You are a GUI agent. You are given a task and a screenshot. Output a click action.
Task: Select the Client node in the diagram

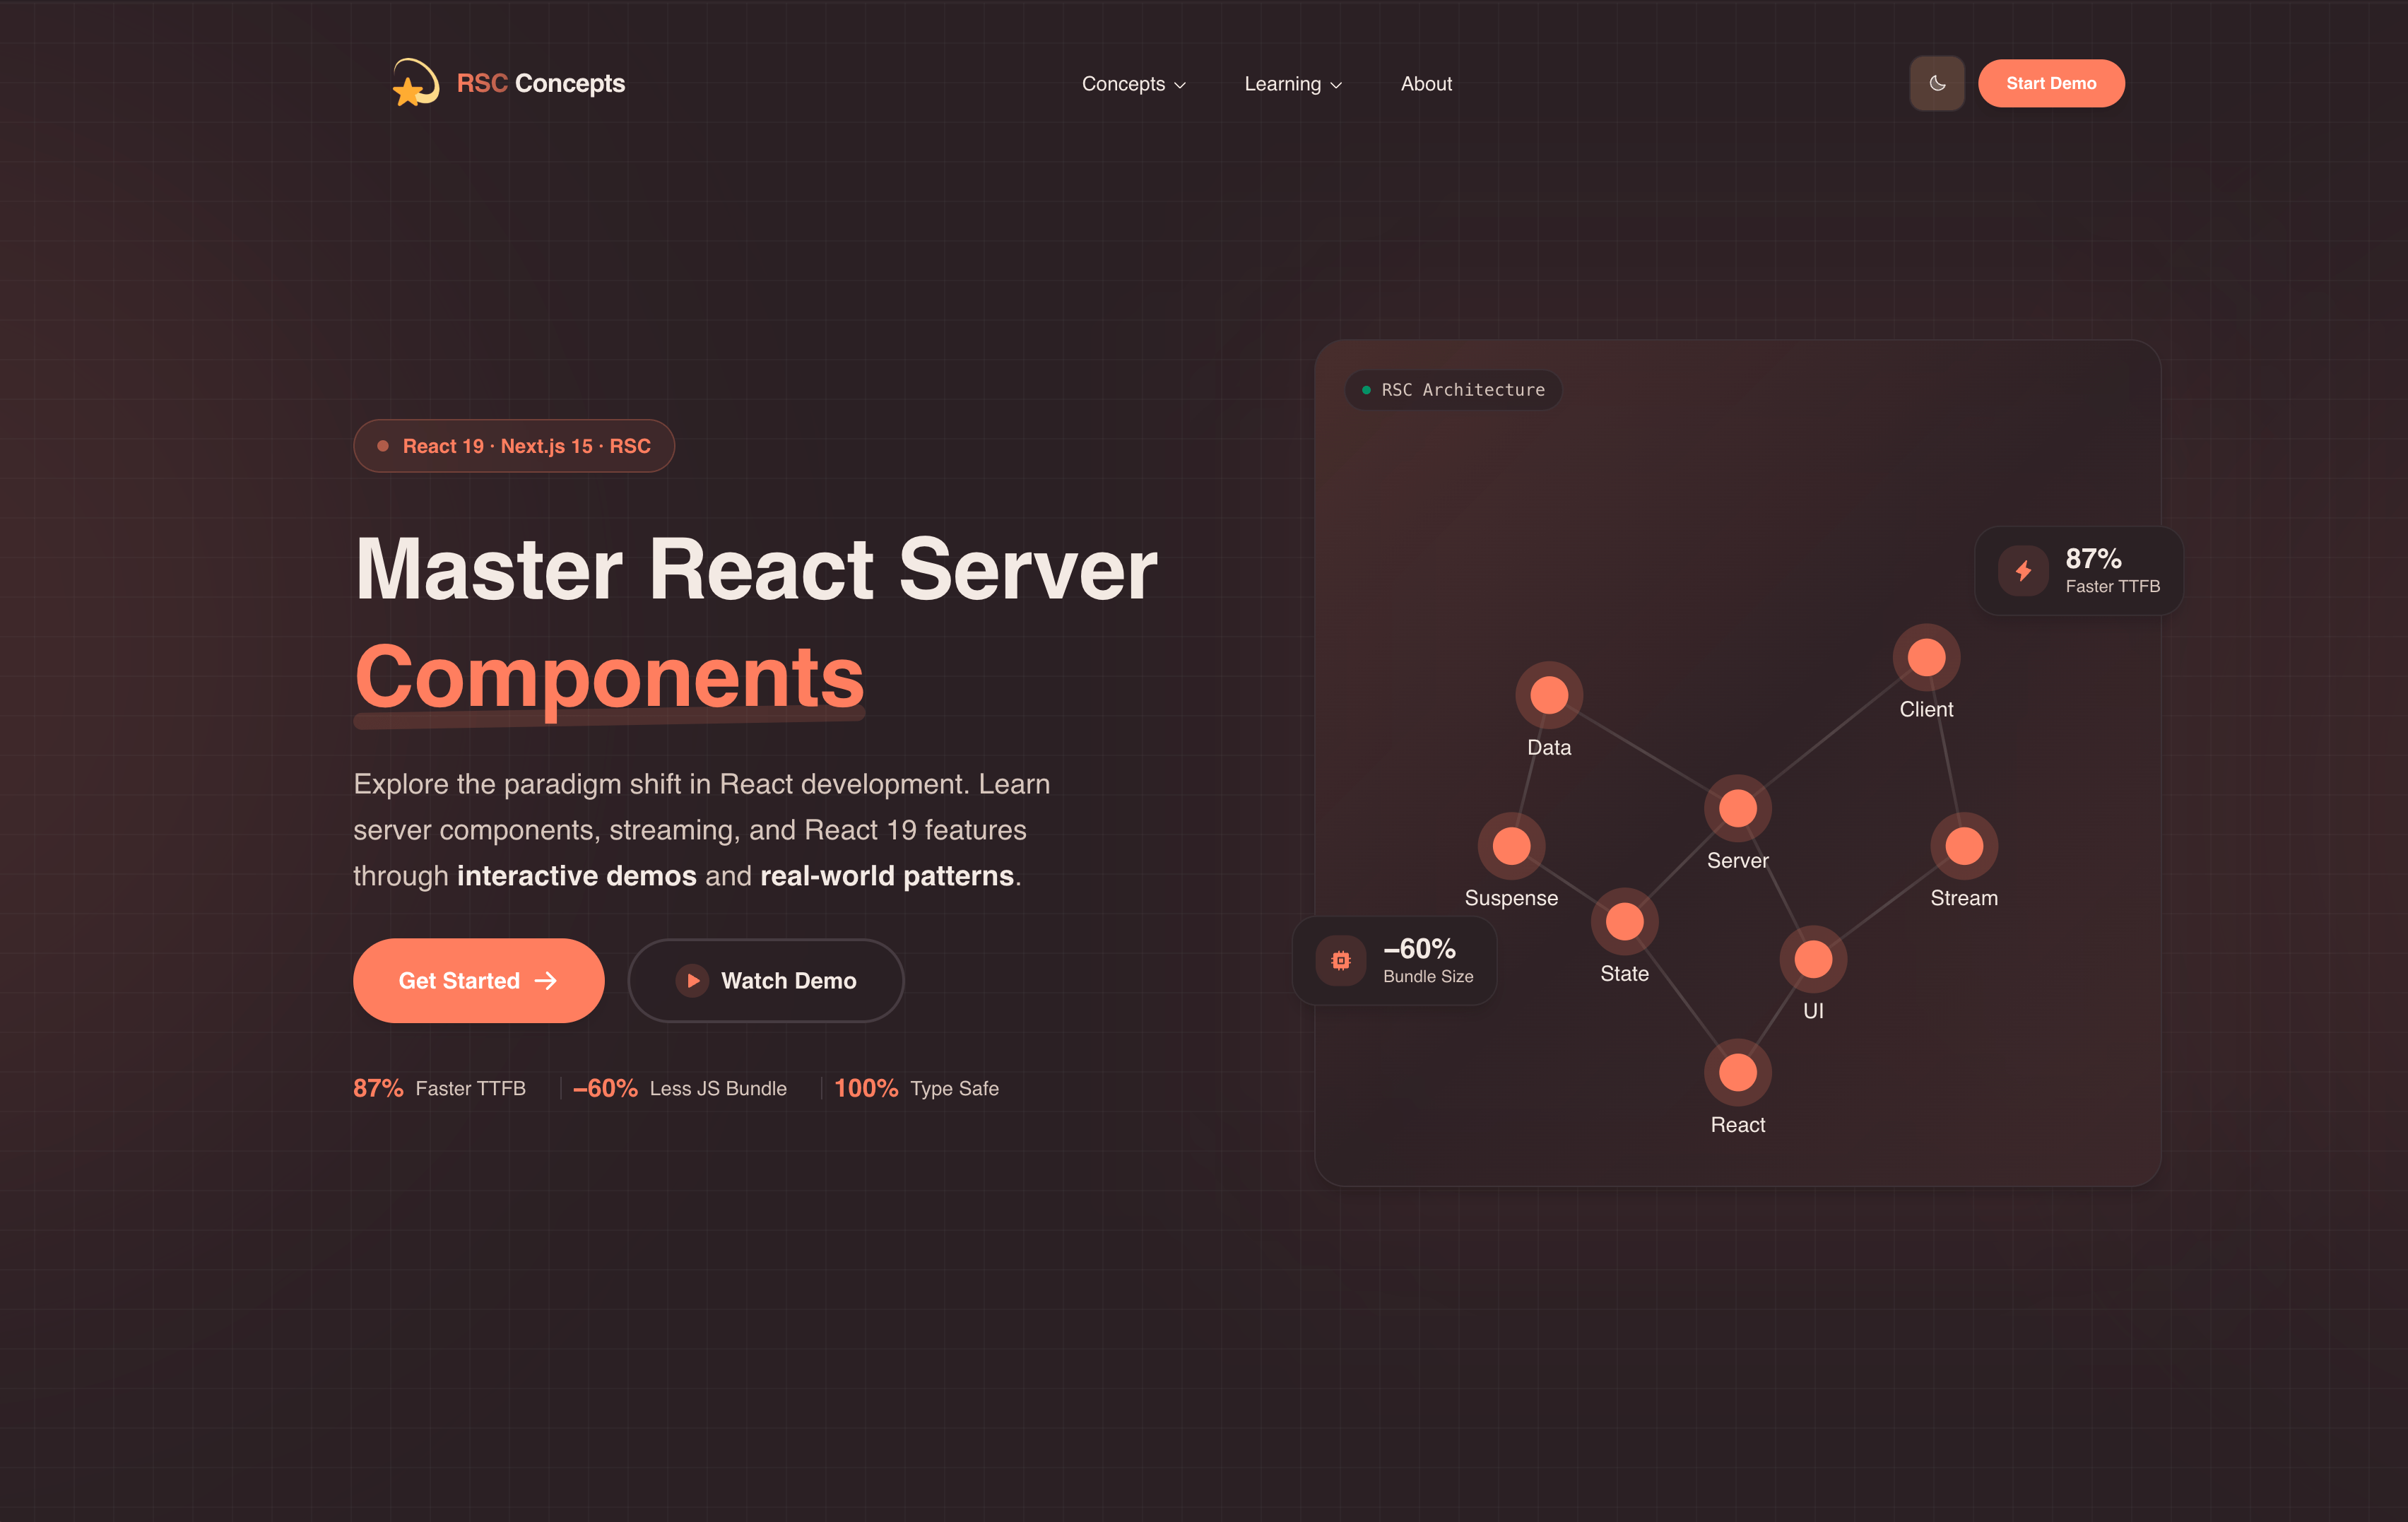pos(1925,656)
